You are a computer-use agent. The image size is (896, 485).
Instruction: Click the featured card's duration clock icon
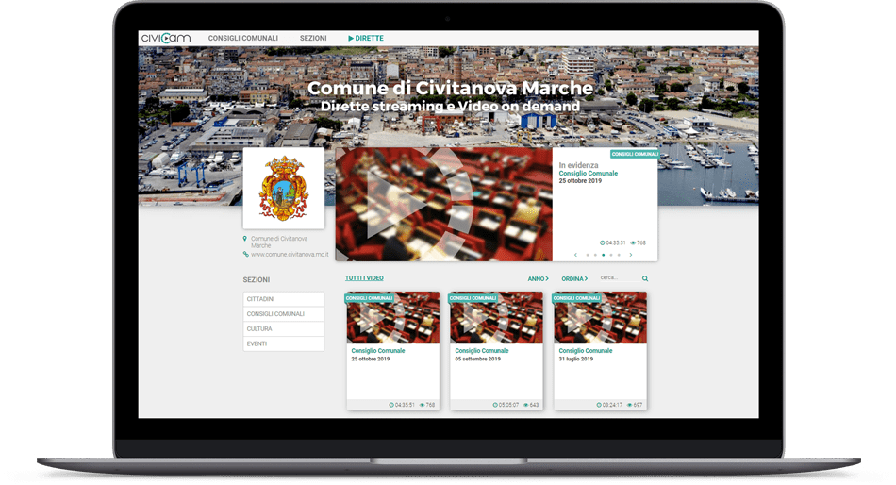click(603, 243)
